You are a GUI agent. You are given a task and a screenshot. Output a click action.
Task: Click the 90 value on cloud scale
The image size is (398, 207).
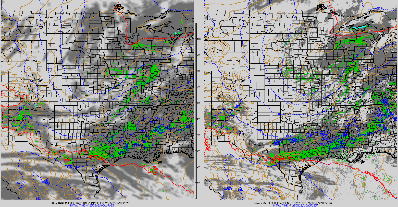tap(198, 55)
